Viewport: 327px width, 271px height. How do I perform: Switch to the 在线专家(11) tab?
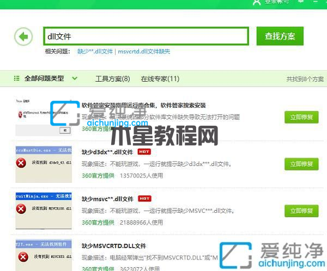tap(160, 79)
